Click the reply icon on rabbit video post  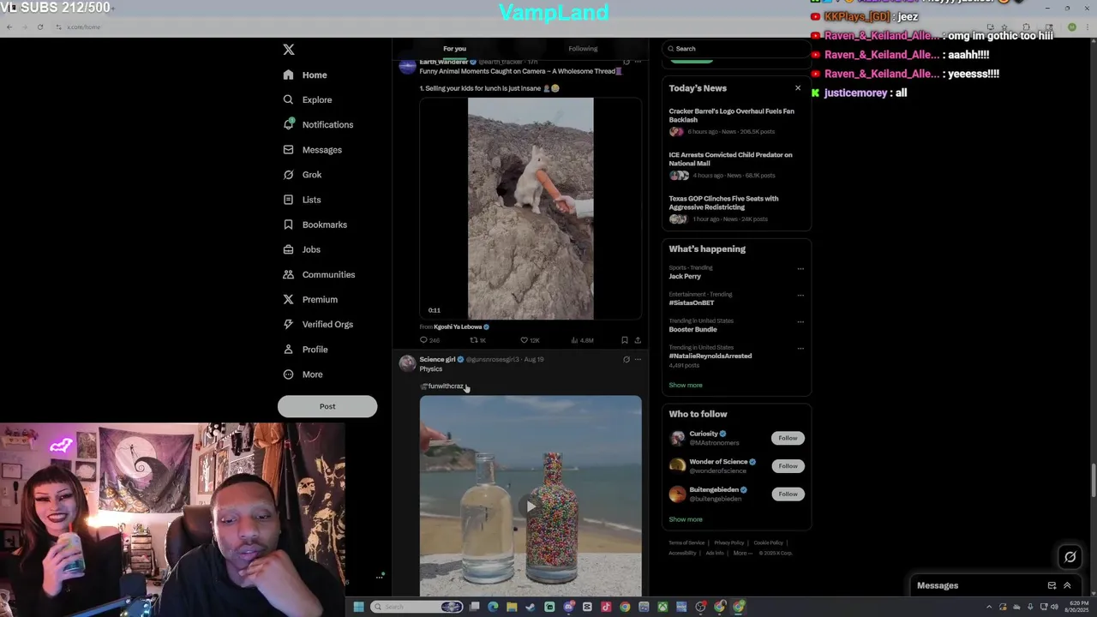coord(423,340)
